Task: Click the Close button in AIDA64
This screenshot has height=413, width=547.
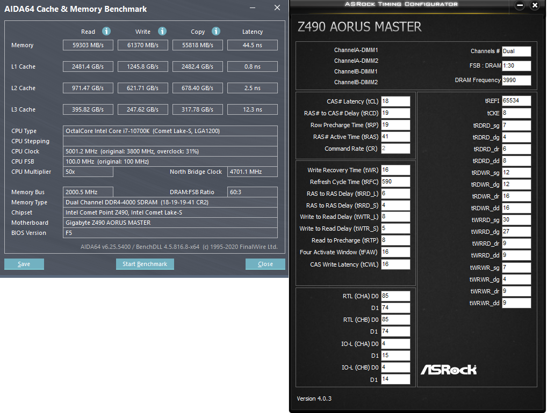Action: (x=265, y=264)
